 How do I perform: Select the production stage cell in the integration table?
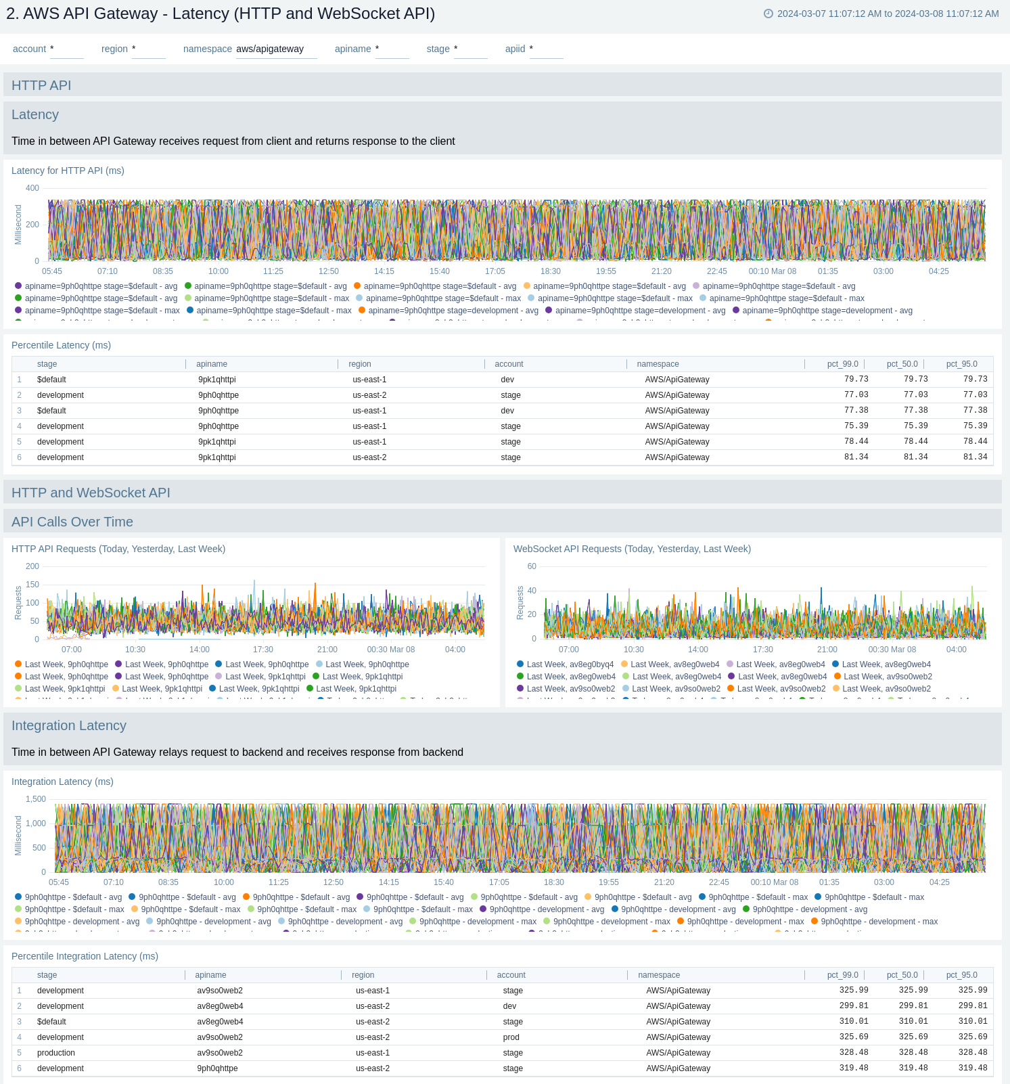tap(56, 1053)
